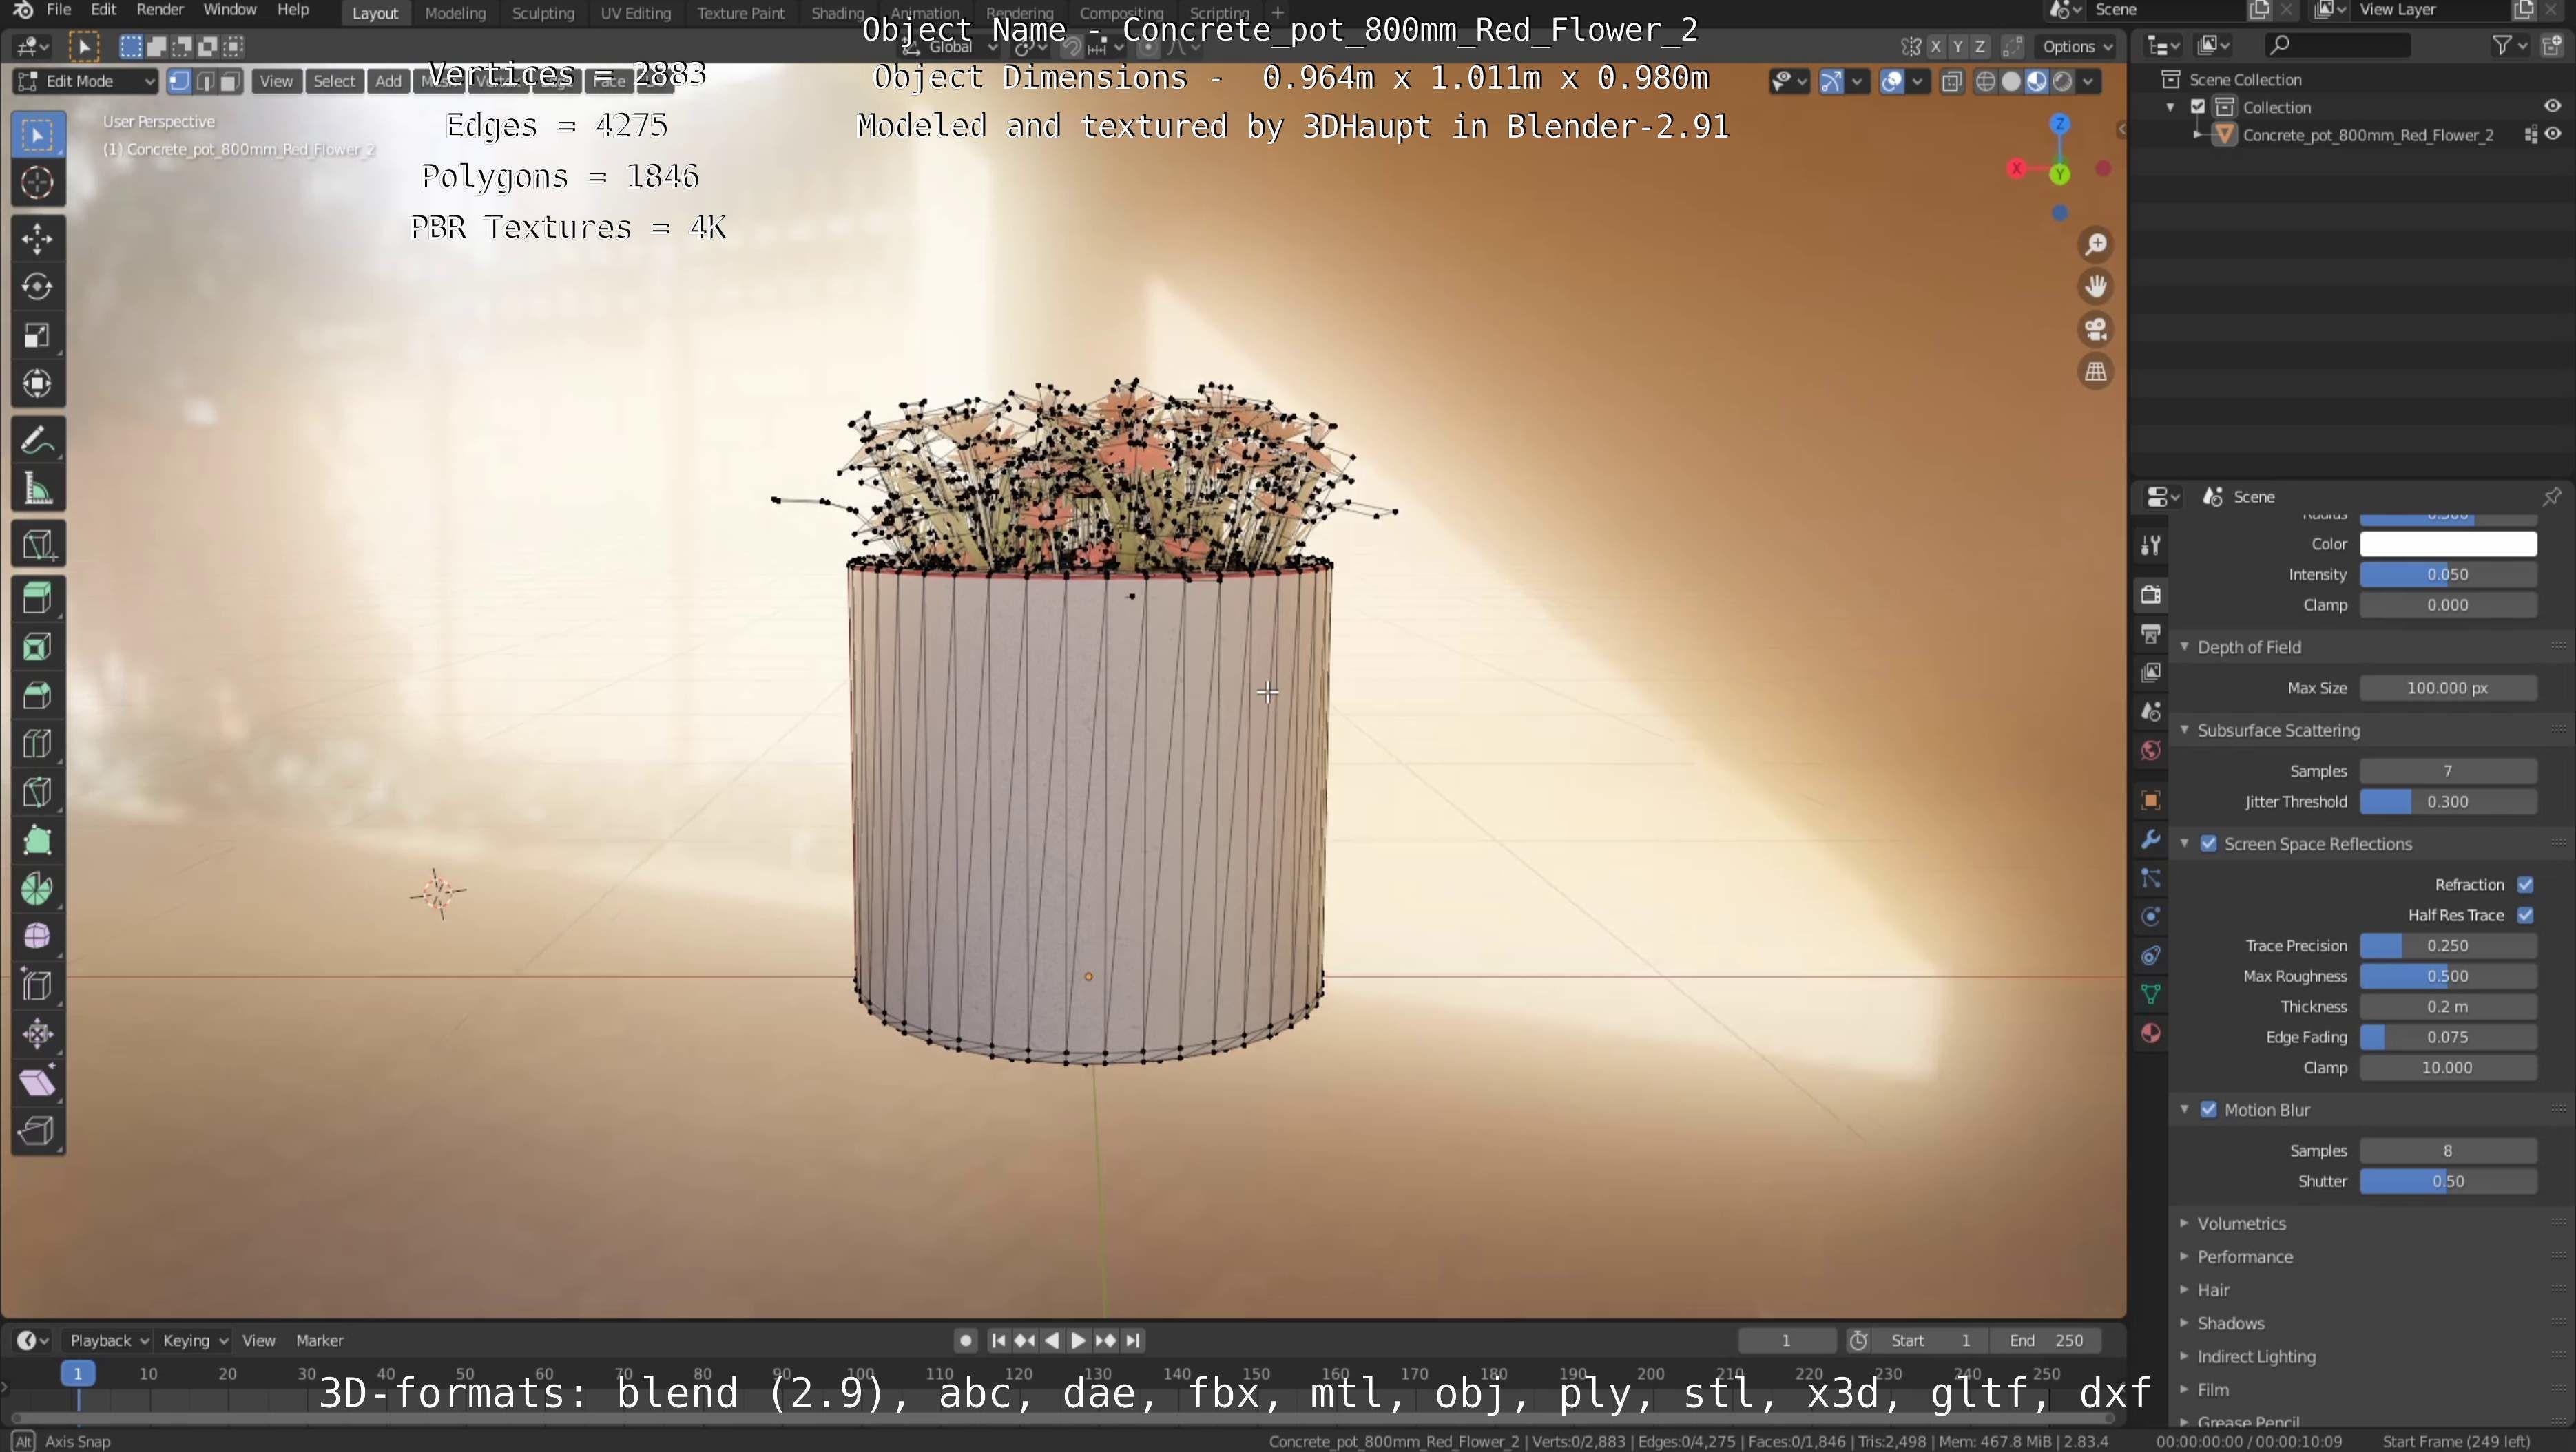Open the Render menu
2576x1452 pixels.
[160, 10]
